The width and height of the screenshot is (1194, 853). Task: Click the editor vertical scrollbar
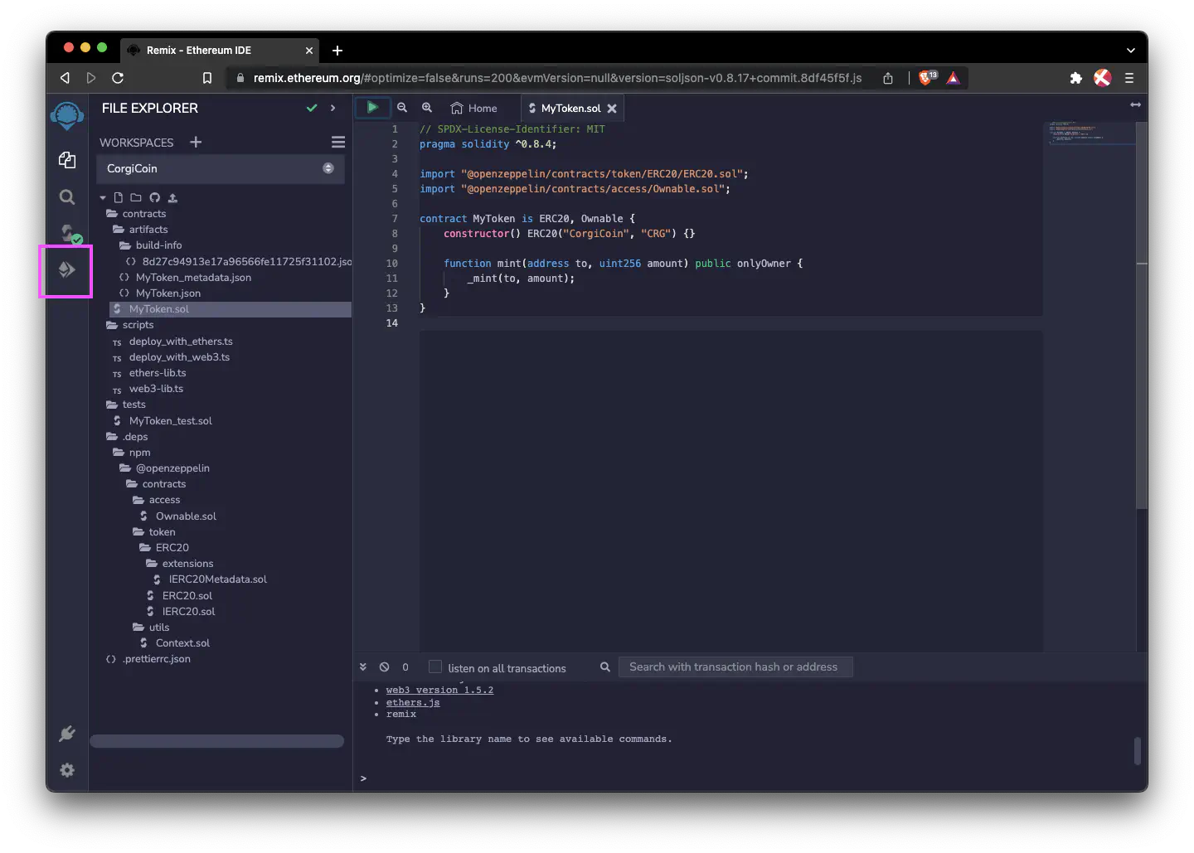pos(1142,315)
